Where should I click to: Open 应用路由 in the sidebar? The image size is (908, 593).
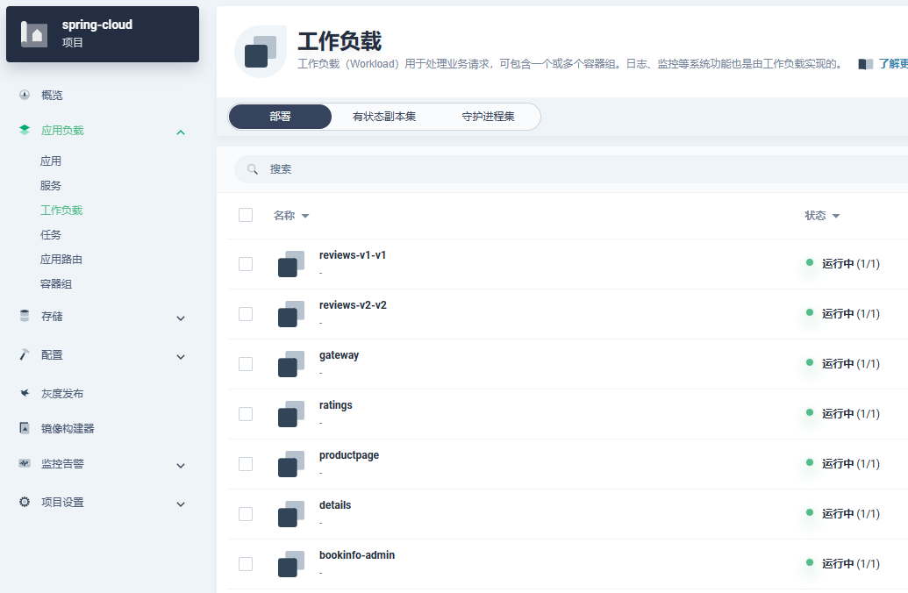pos(61,260)
